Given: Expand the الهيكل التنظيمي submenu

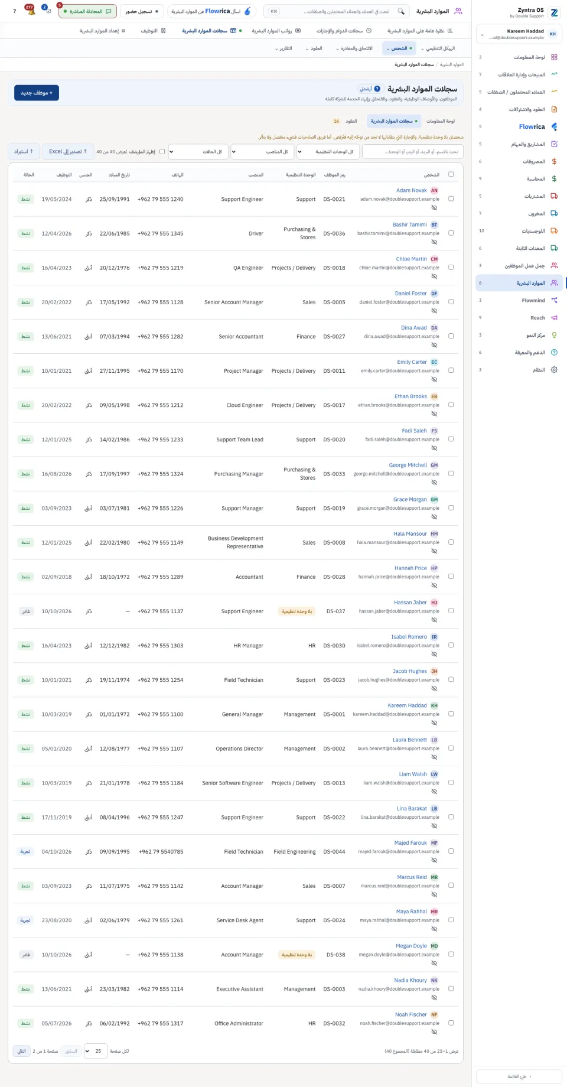Looking at the screenshot, I should (x=438, y=48).
